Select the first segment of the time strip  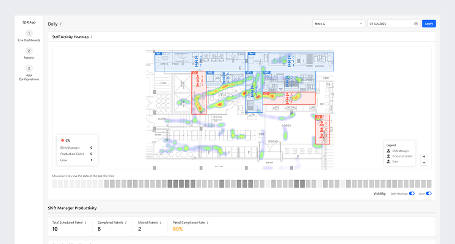tap(55, 184)
